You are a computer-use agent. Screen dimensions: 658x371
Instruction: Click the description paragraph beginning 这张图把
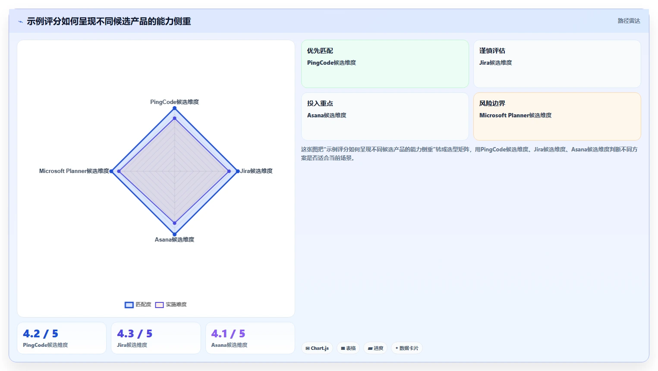[x=469, y=154]
